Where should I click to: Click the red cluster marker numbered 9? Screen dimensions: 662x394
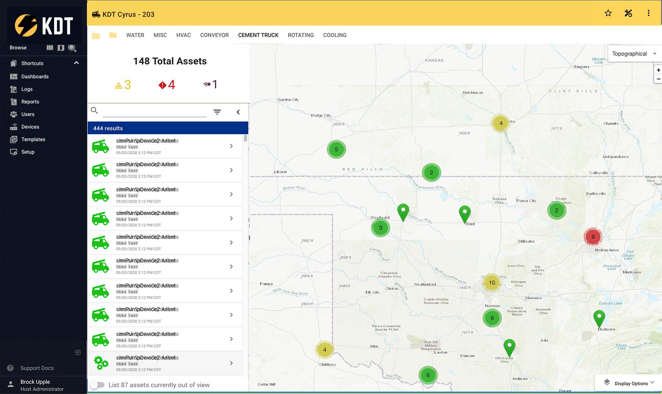(x=593, y=237)
